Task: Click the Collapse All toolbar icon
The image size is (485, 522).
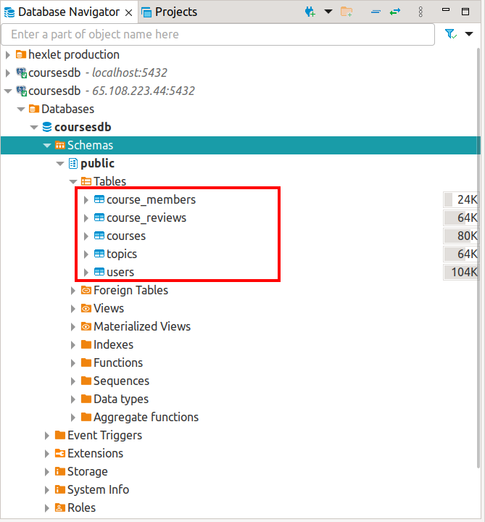Action: tap(376, 12)
